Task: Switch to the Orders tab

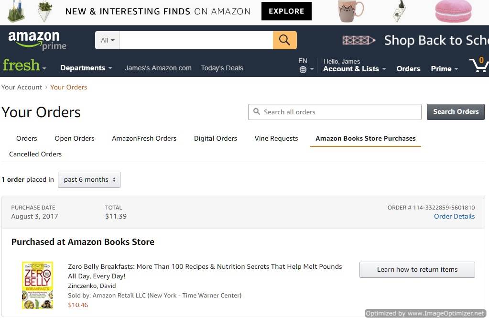Action: (x=26, y=138)
